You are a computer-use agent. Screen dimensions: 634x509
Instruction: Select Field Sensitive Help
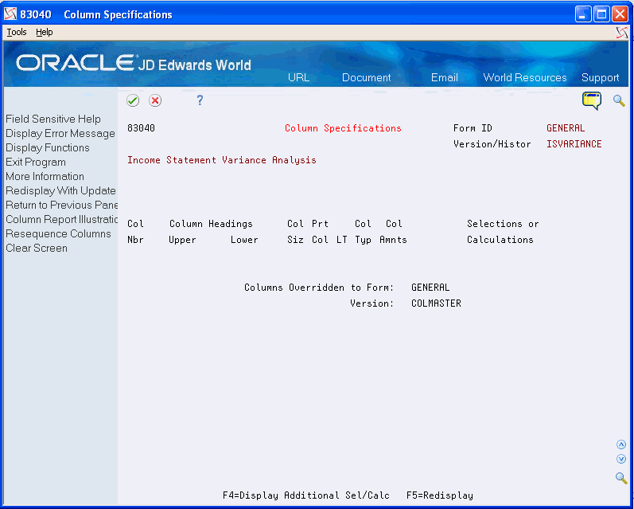(53, 119)
